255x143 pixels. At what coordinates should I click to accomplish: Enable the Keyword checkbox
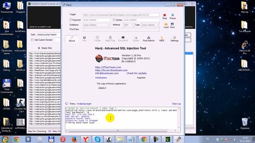click(x=71, y=20)
